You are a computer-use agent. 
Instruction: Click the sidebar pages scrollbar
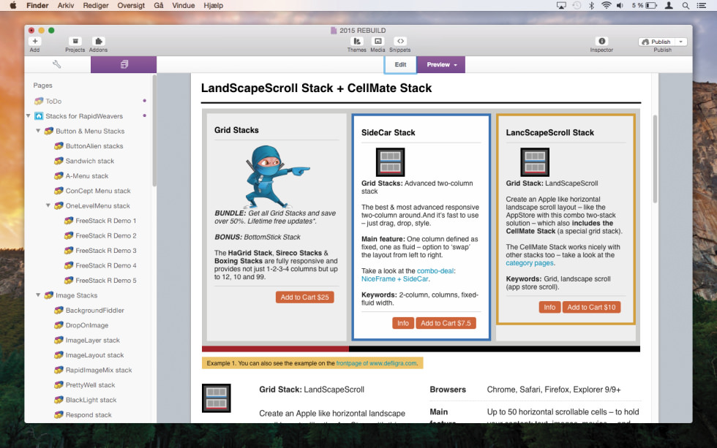pyautogui.click(x=154, y=132)
